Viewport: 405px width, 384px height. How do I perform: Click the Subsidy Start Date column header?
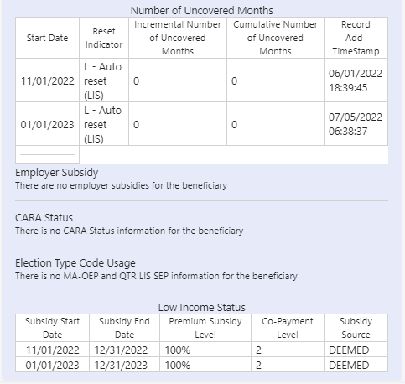tap(52, 328)
